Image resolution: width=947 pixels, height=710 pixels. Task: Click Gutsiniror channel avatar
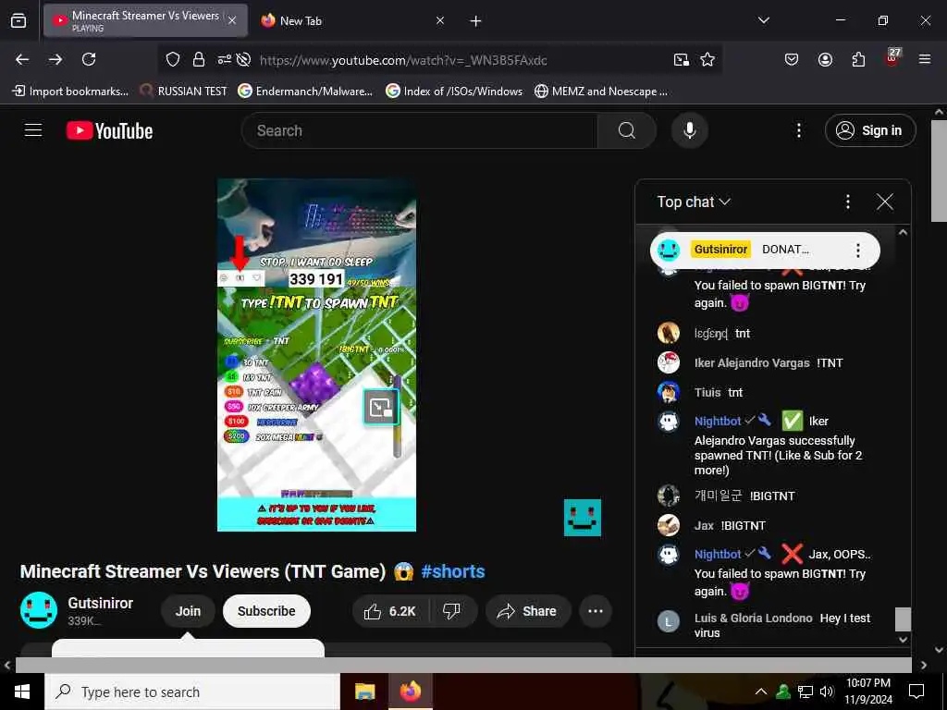[x=39, y=610]
